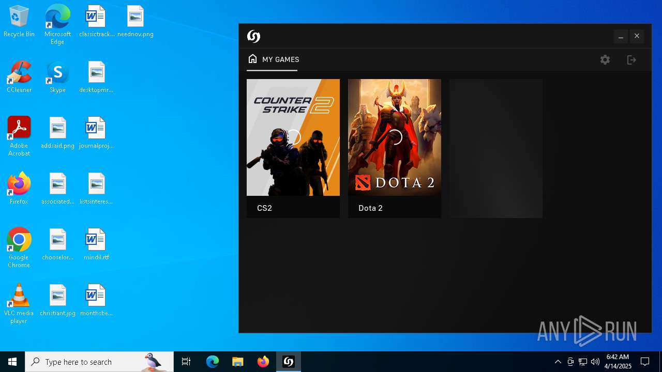662x372 pixels.
Task: Click the empty third game placeholder card
Action: tap(496, 148)
